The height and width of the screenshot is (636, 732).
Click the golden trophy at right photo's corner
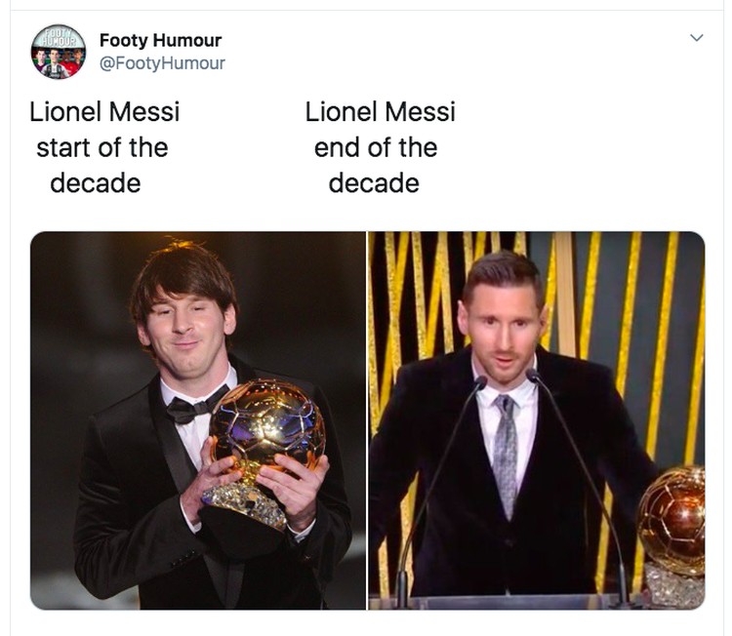pos(672,519)
